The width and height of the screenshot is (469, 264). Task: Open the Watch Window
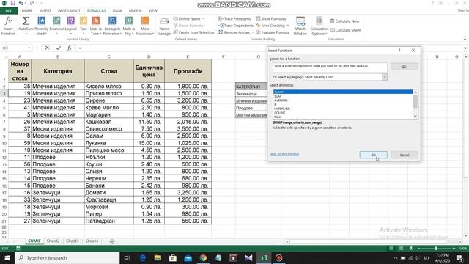[300, 26]
